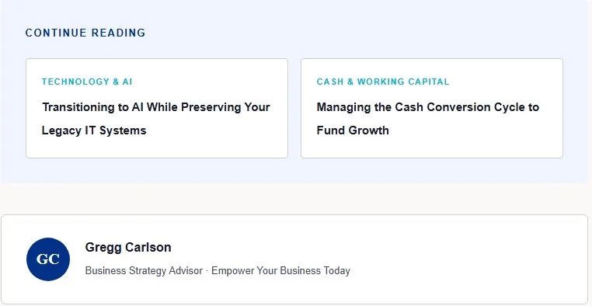Select the Technology & AI category label
Image resolution: width=592 pixels, height=306 pixels.
[87, 82]
